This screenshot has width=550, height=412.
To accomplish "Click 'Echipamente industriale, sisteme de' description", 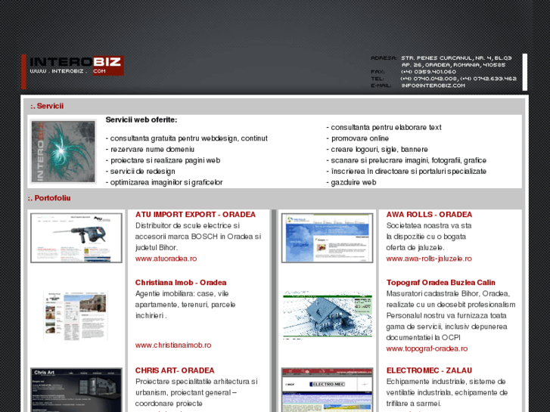I will click(446, 381).
